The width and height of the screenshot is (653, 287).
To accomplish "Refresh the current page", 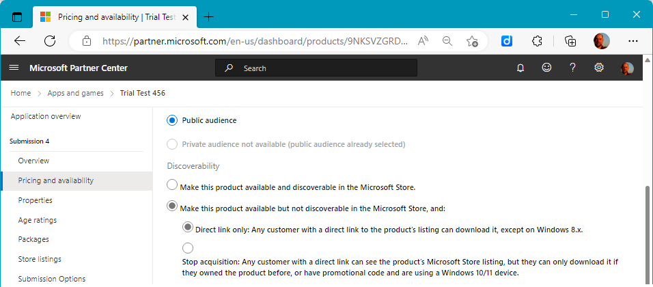I will [x=50, y=41].
